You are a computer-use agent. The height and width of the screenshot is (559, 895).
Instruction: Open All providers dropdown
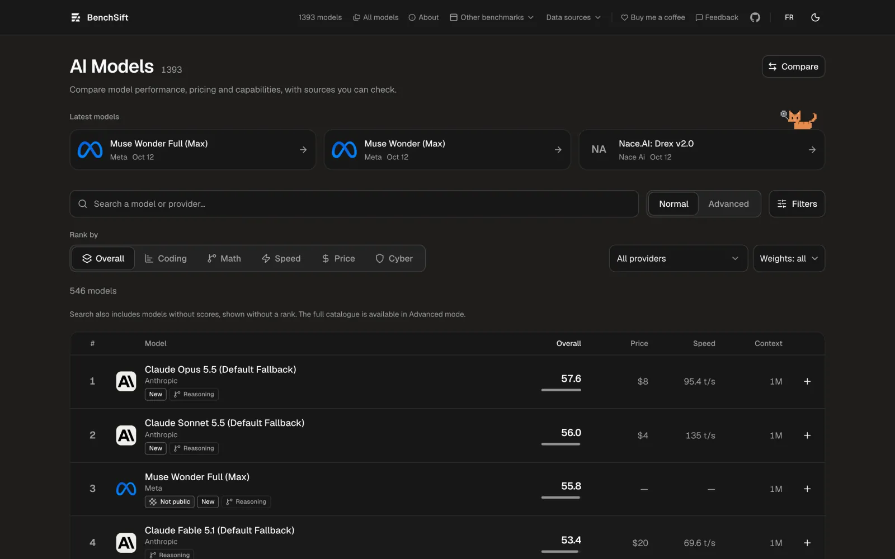tap(678, 258)
